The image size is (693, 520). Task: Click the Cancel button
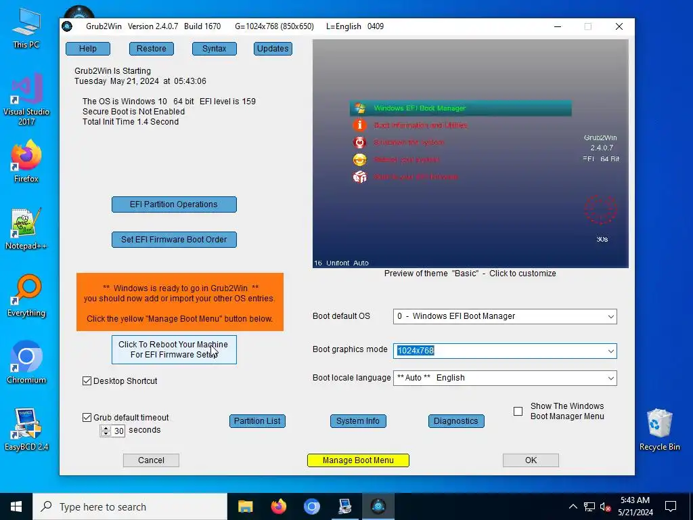coord(151,460)
